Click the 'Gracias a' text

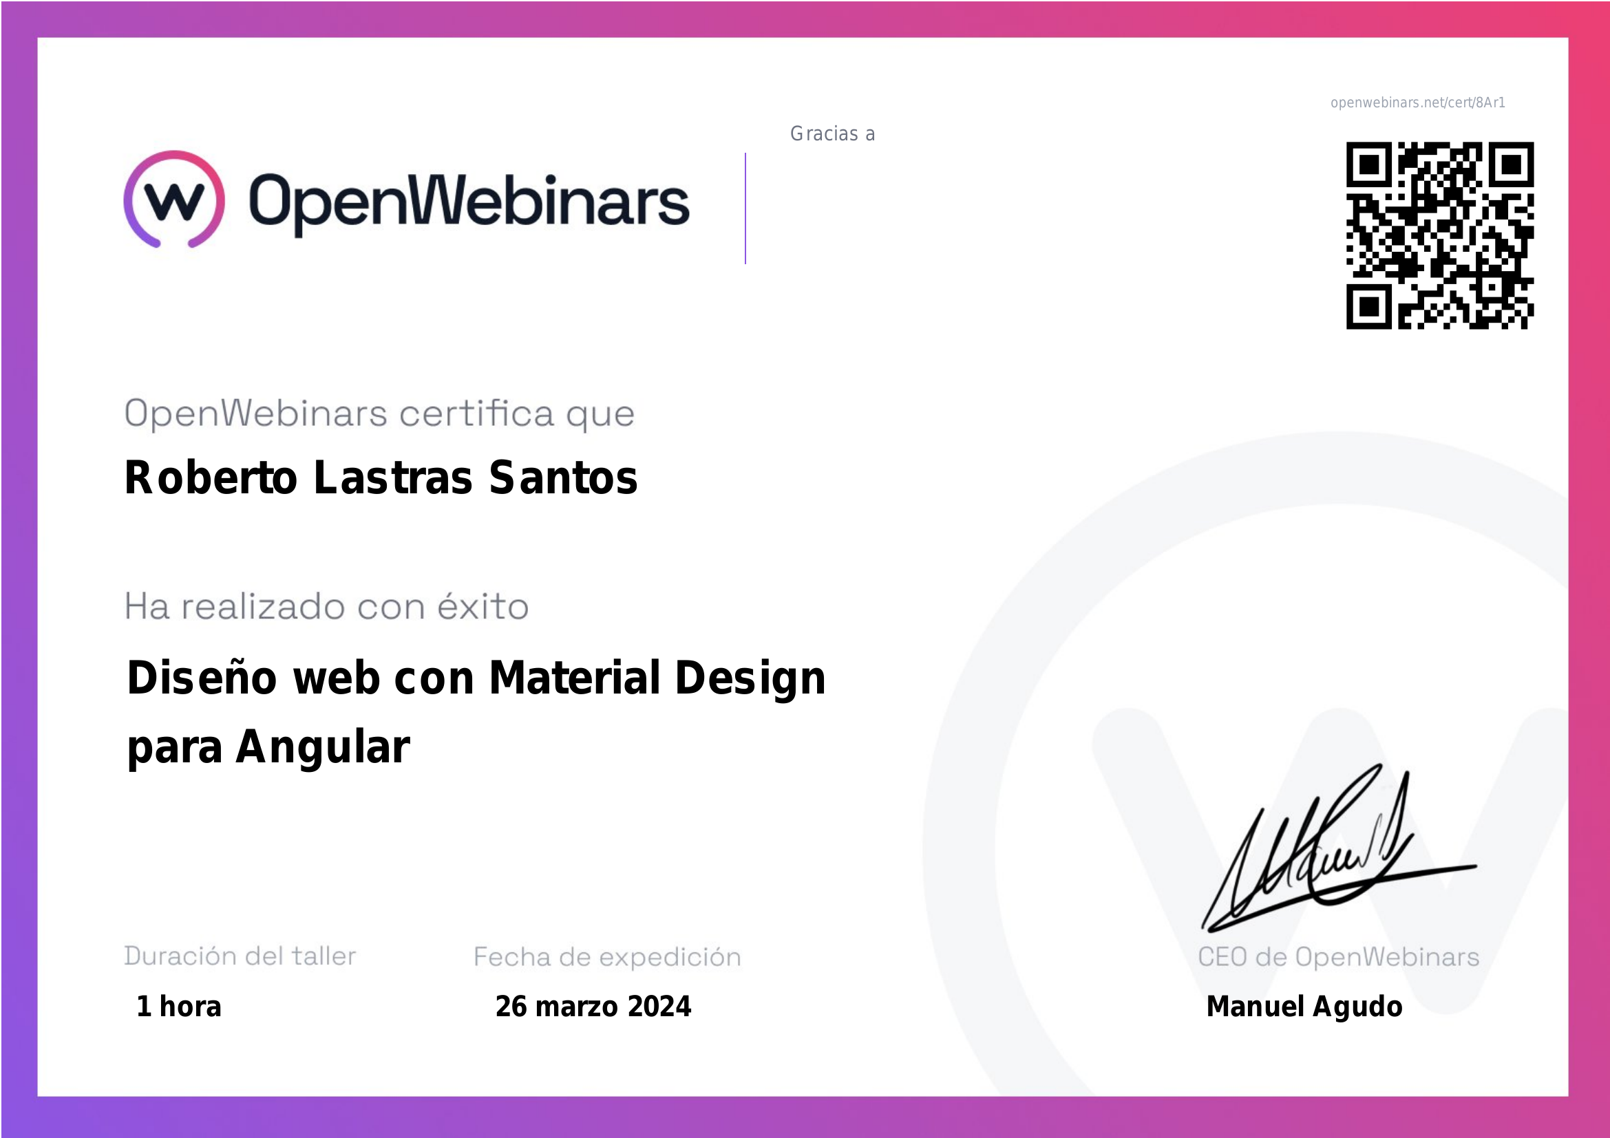832,134
